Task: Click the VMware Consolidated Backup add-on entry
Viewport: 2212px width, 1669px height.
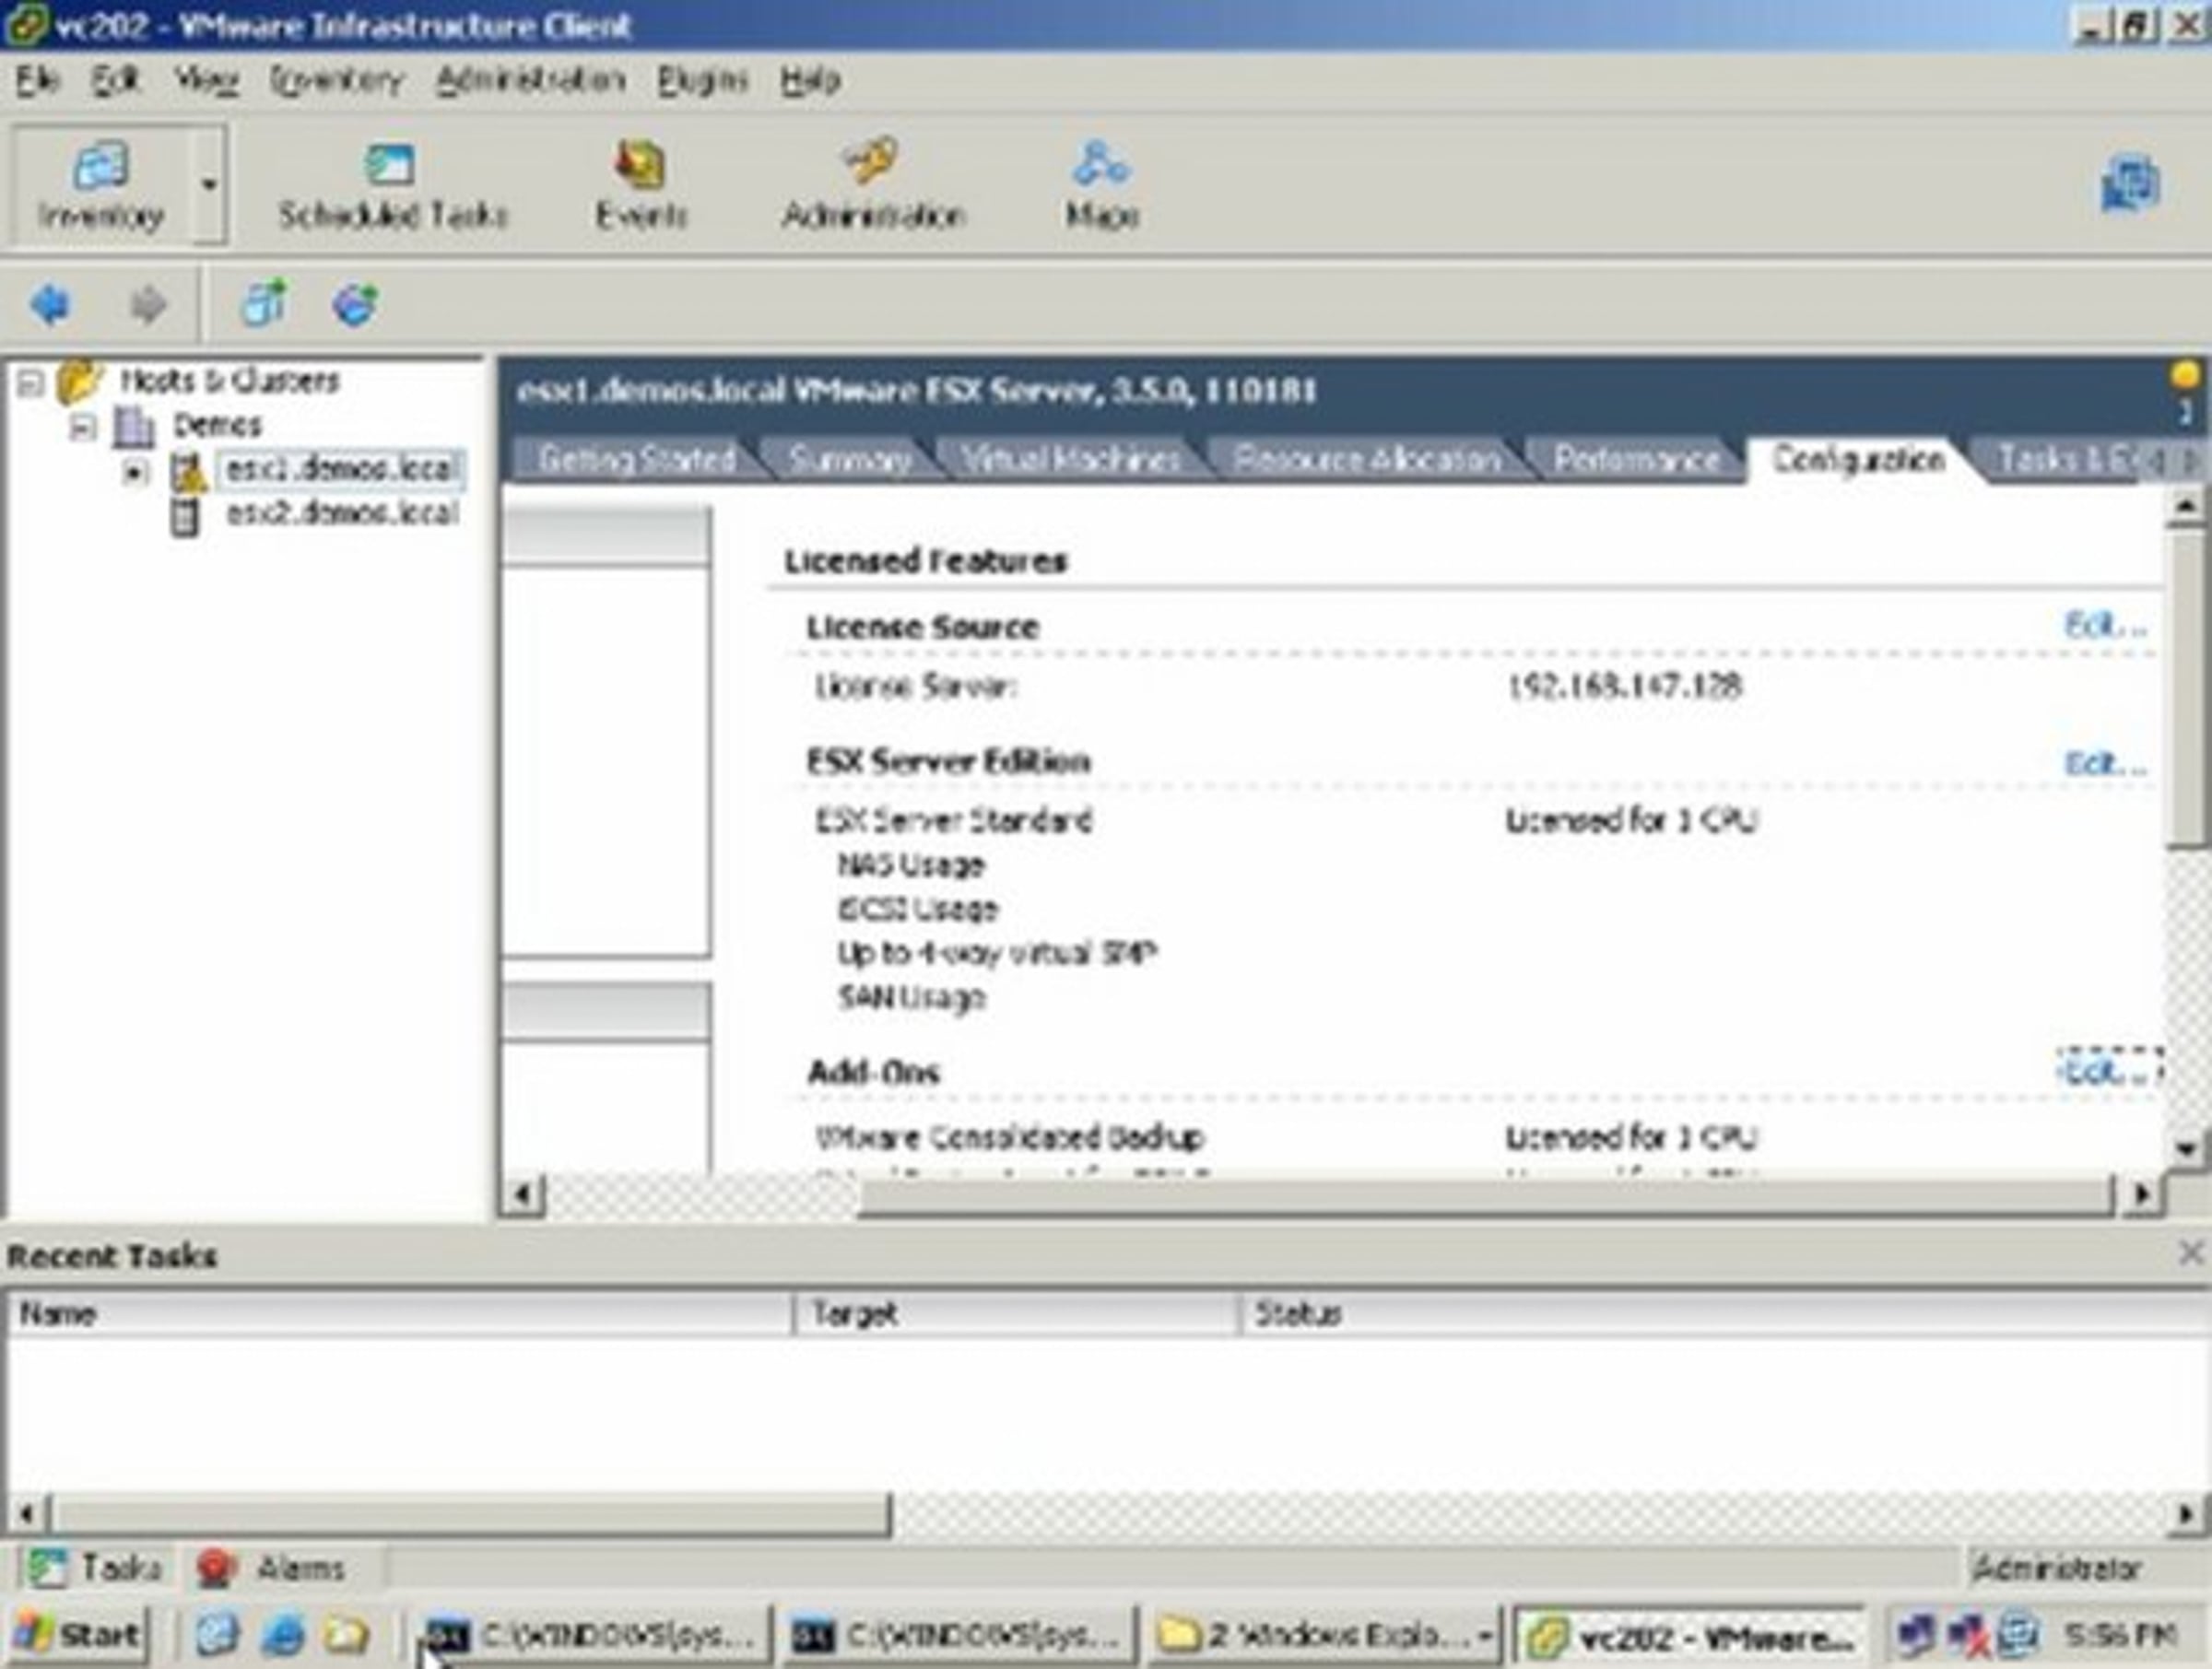Action: pos(1010,1137)
